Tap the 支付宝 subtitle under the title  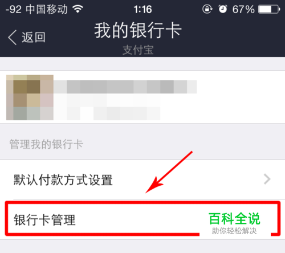point(138,50)
